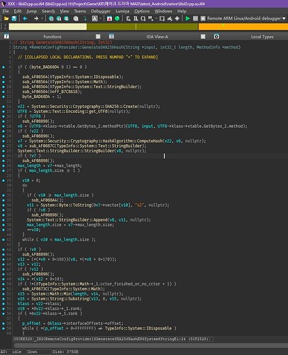Start debugger with the green play icon
This screenshot has height=355, width=288.
pyautogui.click(x=188, y=18)
